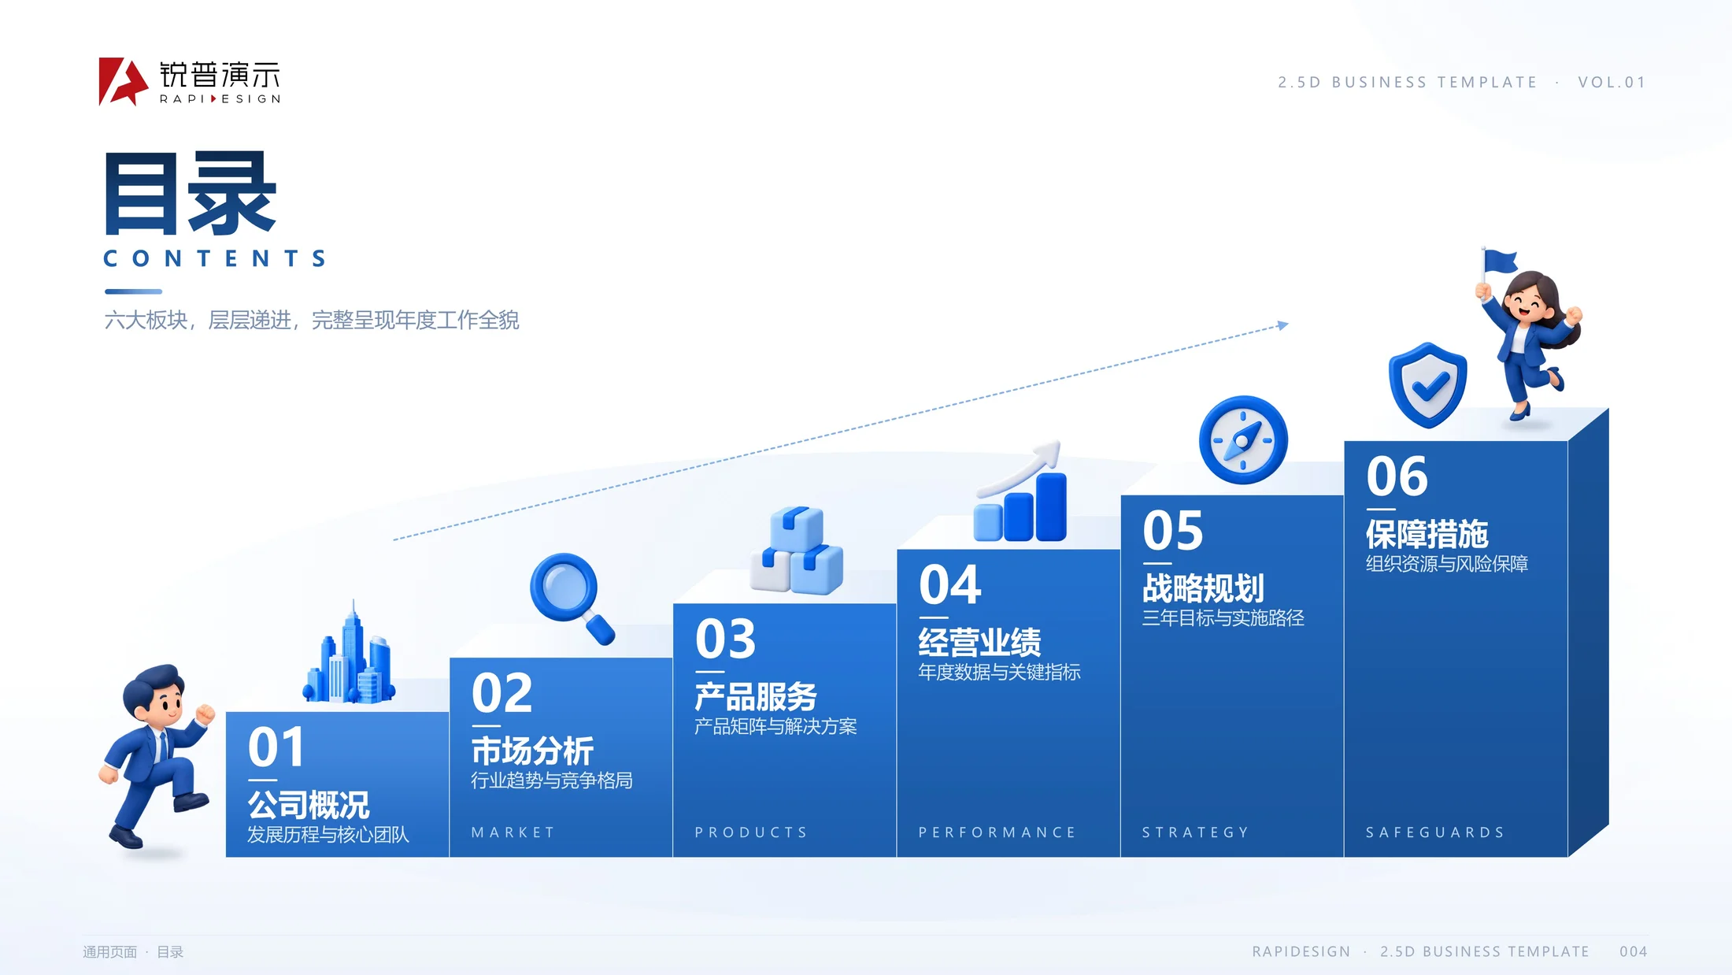Click subtitle 年度数据与关键指标
Screen dimensions: 1732x975
point(999,672)
